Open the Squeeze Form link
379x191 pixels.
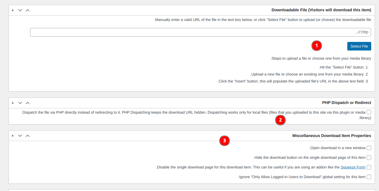click(x=353, y=167)
